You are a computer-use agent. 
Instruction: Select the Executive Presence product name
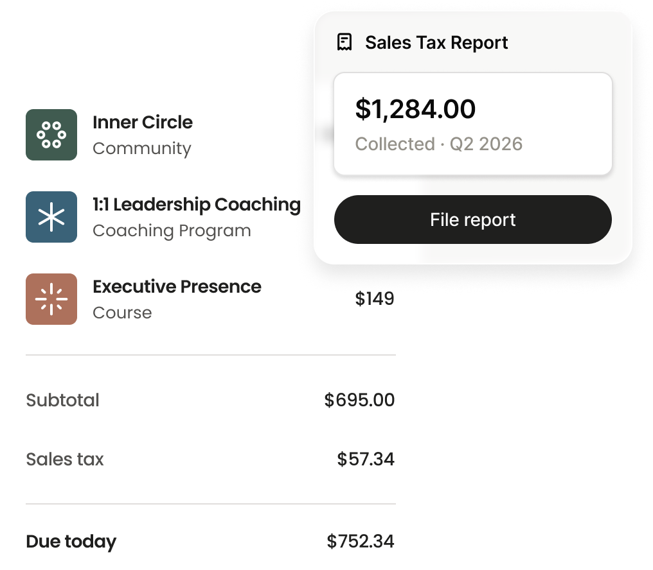pos(177,287)
